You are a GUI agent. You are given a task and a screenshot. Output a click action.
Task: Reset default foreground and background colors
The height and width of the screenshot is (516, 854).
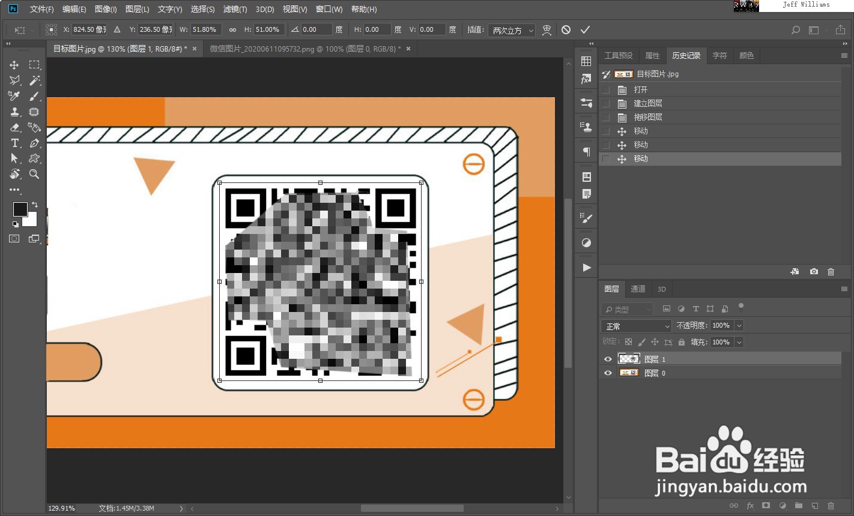click(15, 224)
